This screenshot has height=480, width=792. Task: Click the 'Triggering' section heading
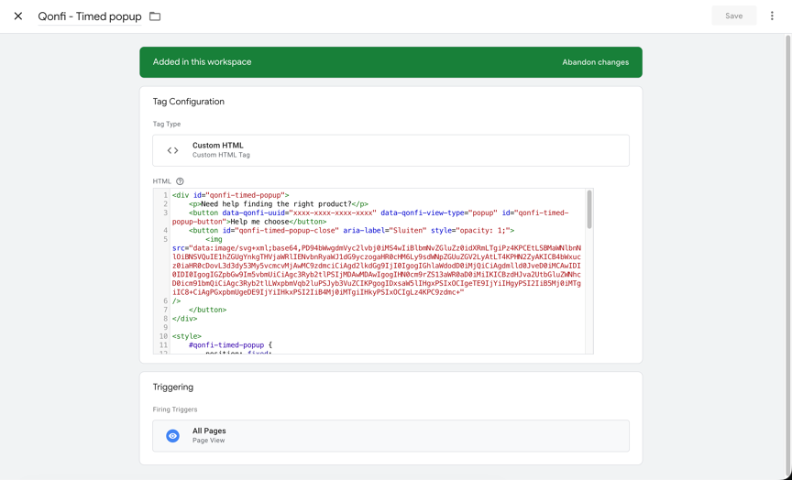click(173, 387)
